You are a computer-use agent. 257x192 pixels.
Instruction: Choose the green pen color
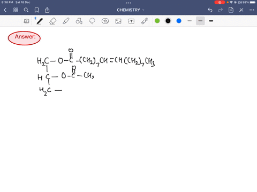coord(157,21)
